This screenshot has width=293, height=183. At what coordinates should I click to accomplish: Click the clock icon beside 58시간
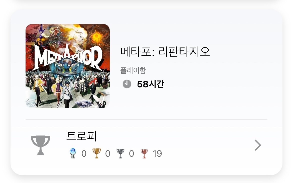coord(127,84)
